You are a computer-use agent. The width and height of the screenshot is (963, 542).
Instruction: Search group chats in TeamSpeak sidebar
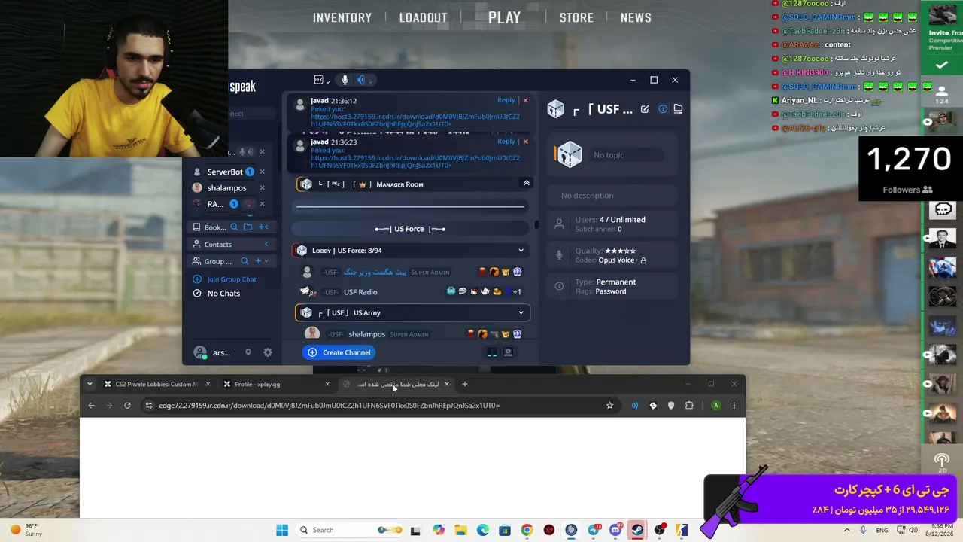[x=245, y=261]
